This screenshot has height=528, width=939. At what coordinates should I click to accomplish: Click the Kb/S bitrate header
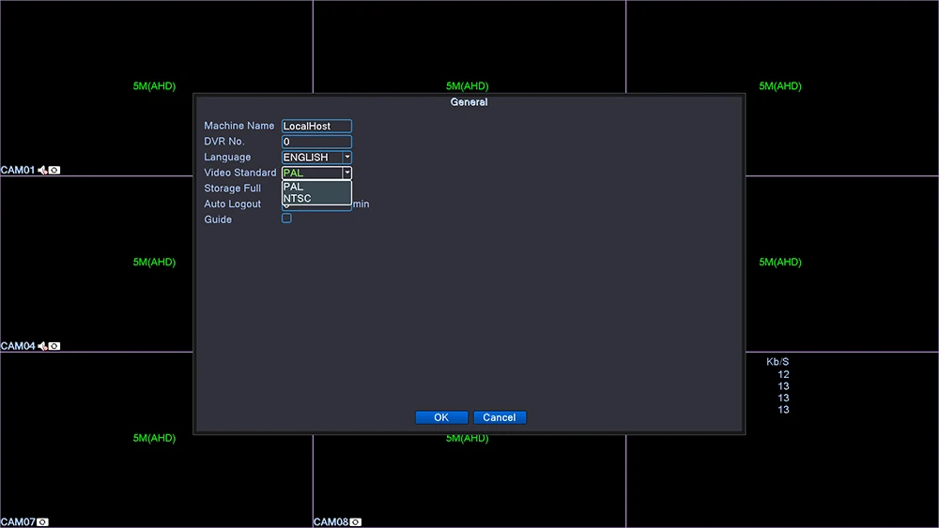coord(777,362)
